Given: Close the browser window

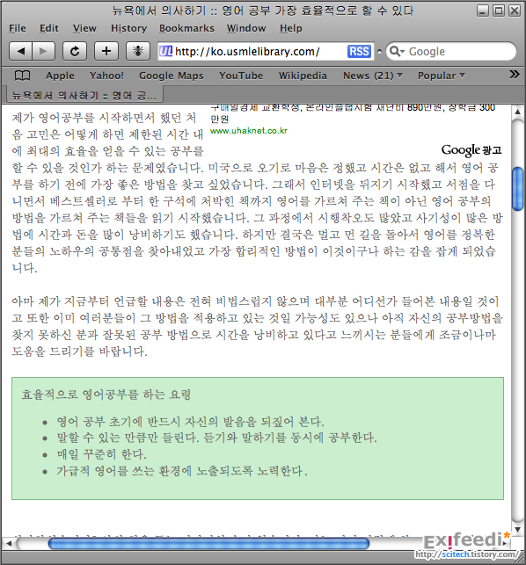Looking at the screenshot, I should pos(515,11).
